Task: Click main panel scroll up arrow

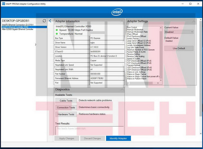Action: 201,20
